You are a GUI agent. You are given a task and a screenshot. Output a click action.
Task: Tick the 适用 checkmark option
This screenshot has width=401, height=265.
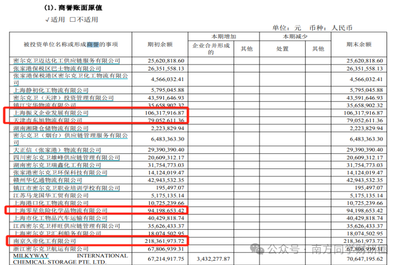point(55,20)
